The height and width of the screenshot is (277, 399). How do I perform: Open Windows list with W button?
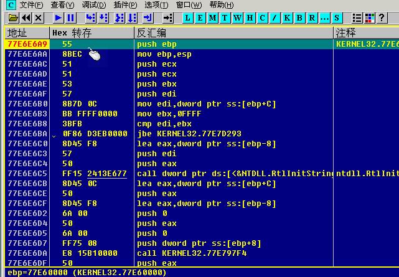coord(237,18)
